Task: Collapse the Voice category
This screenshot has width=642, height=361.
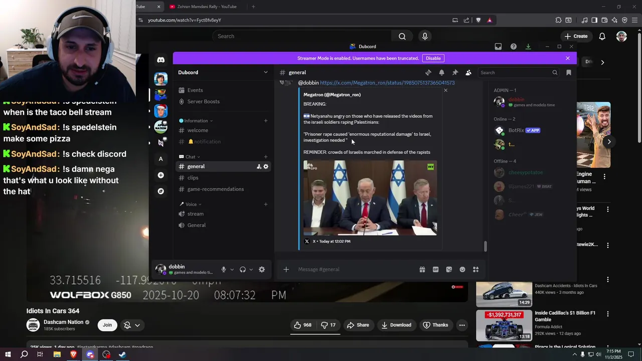Action: pyautogui.click(x=191, y=204)
